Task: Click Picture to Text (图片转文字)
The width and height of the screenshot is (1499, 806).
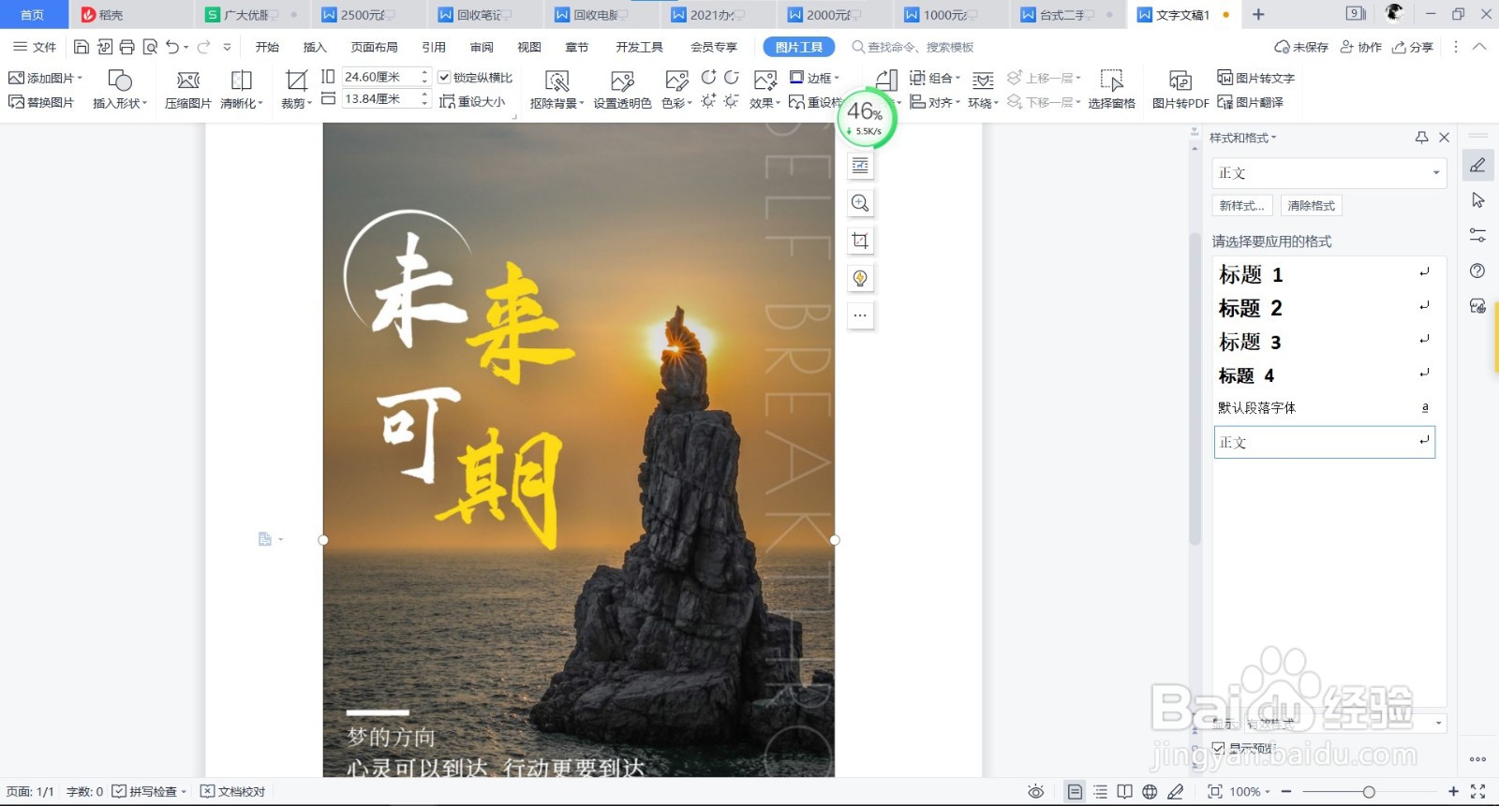Action: [x=1255, y=78]
